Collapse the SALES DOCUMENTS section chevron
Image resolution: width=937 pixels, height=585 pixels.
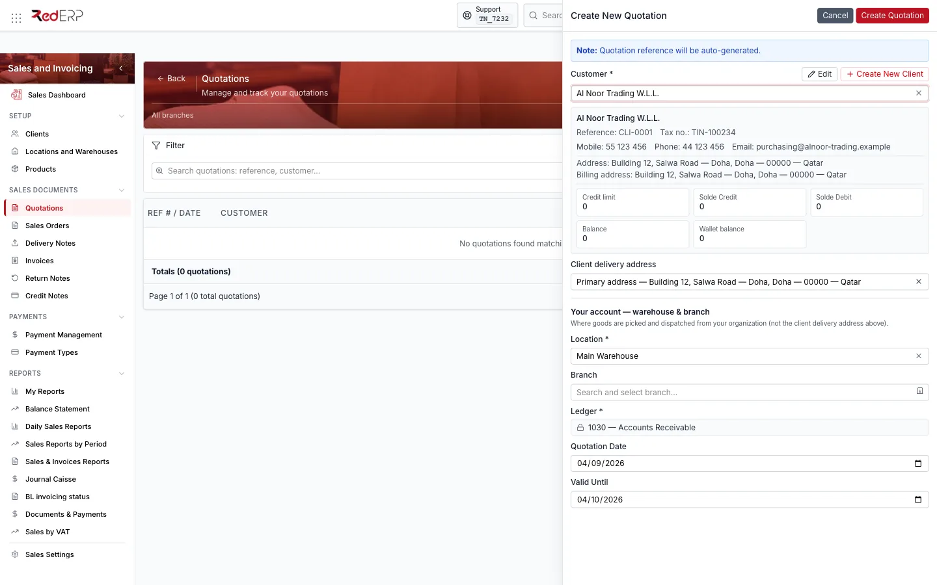coord(122,190)
